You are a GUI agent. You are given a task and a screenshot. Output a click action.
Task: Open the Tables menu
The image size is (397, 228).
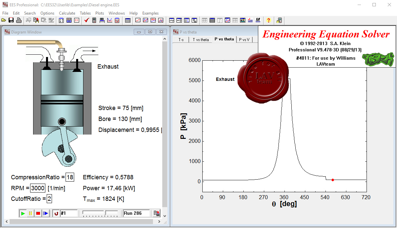point(85,13)
